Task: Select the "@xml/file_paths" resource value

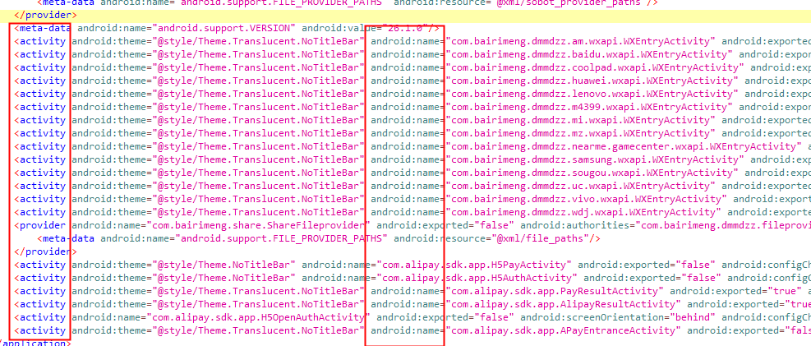Action: click(x=542, y=239)
